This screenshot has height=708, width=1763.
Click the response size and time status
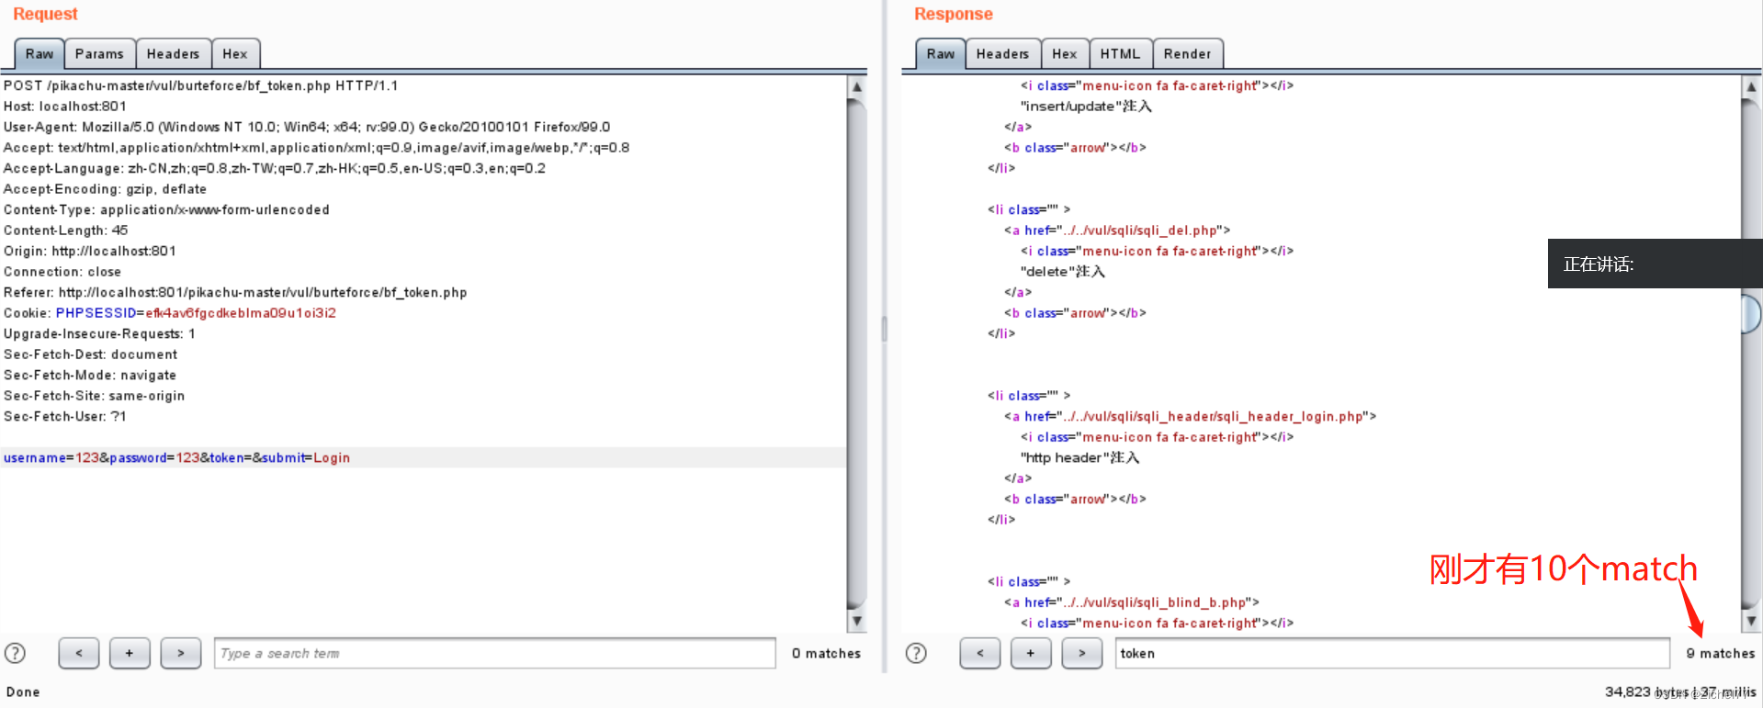[1680, 691]
